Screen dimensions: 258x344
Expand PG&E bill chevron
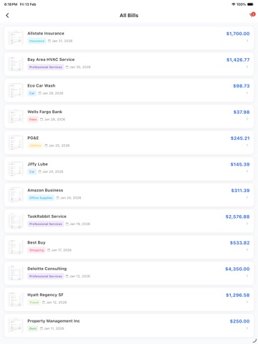[x=247, y=145]
